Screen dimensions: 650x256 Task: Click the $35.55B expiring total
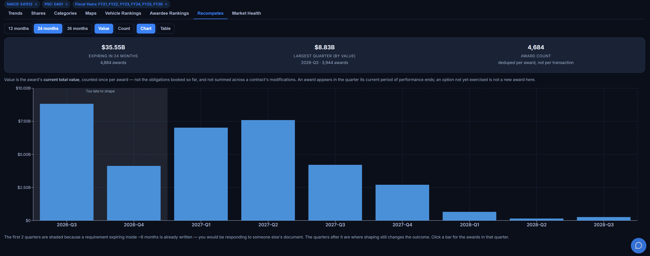113,47
